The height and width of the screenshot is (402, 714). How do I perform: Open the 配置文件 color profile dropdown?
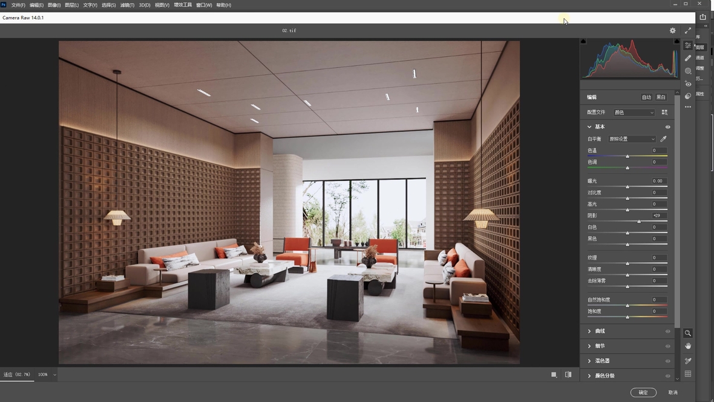click(634, 113)
